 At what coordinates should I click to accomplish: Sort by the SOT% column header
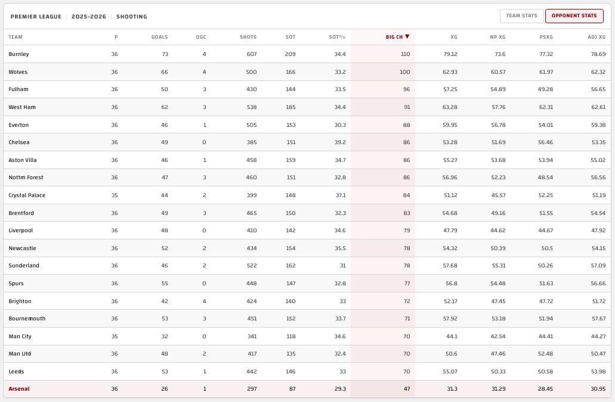pyautogui.click(x=337, y=37)
